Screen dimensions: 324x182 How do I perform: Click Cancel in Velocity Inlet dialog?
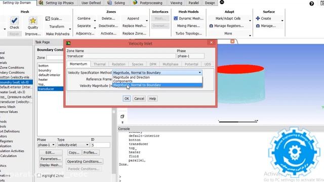139,99
